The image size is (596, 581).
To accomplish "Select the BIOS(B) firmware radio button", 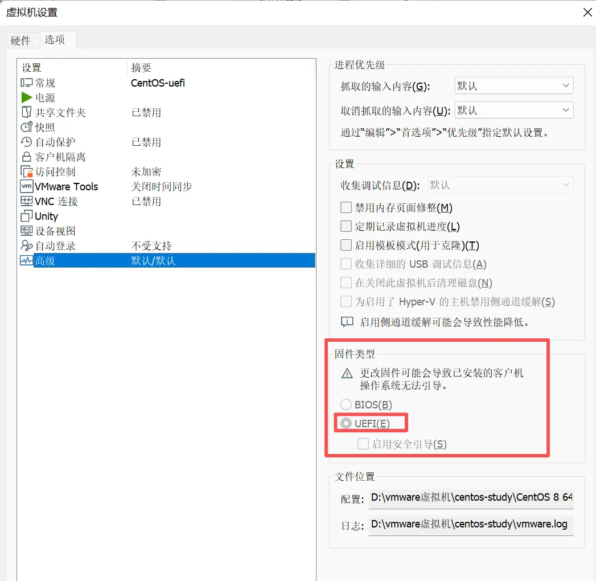I will coord(346,404).
